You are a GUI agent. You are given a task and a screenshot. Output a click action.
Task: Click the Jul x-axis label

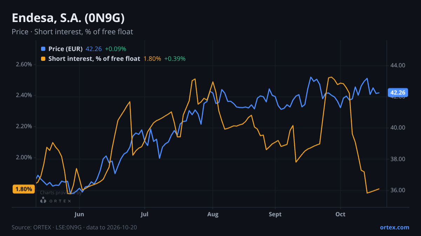click(145, 214)
